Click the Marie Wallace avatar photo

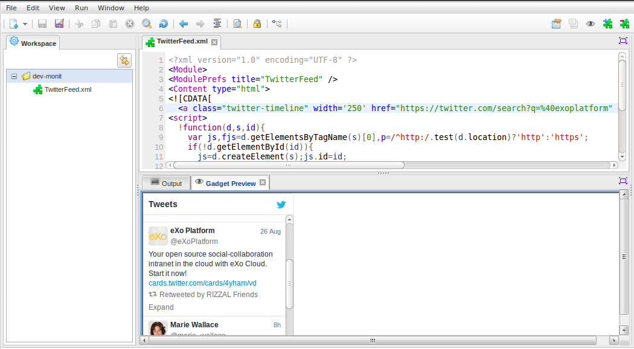[x=158, y=328]
